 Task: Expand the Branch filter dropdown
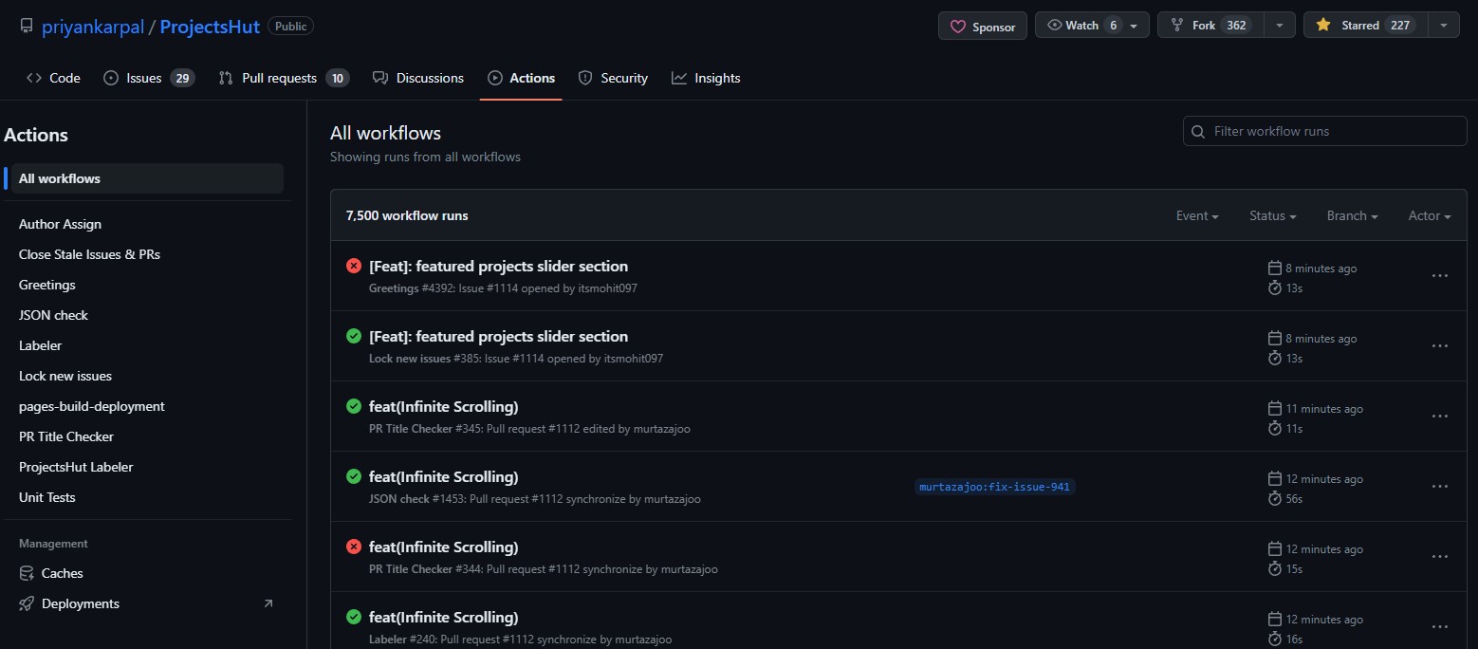pos(1352,215)
